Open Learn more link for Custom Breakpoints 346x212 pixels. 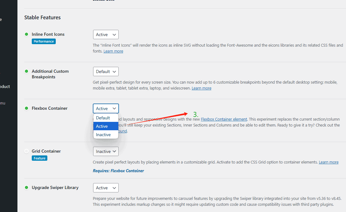(x=201, y=88)
